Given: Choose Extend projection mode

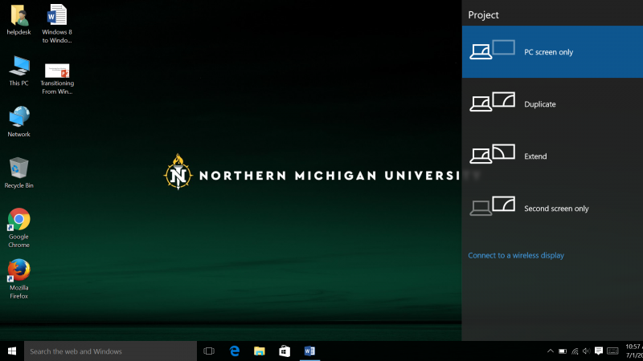Looking at the screenshot, I should click(552, 156).
